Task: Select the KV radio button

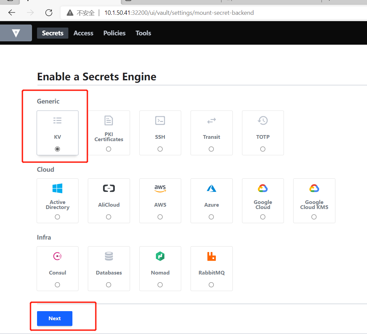Action: click(57, 149)
